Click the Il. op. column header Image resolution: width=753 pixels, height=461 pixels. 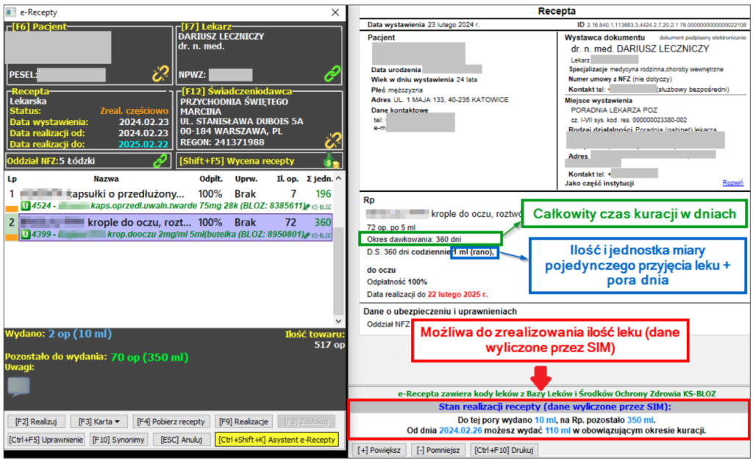point(288,179)
